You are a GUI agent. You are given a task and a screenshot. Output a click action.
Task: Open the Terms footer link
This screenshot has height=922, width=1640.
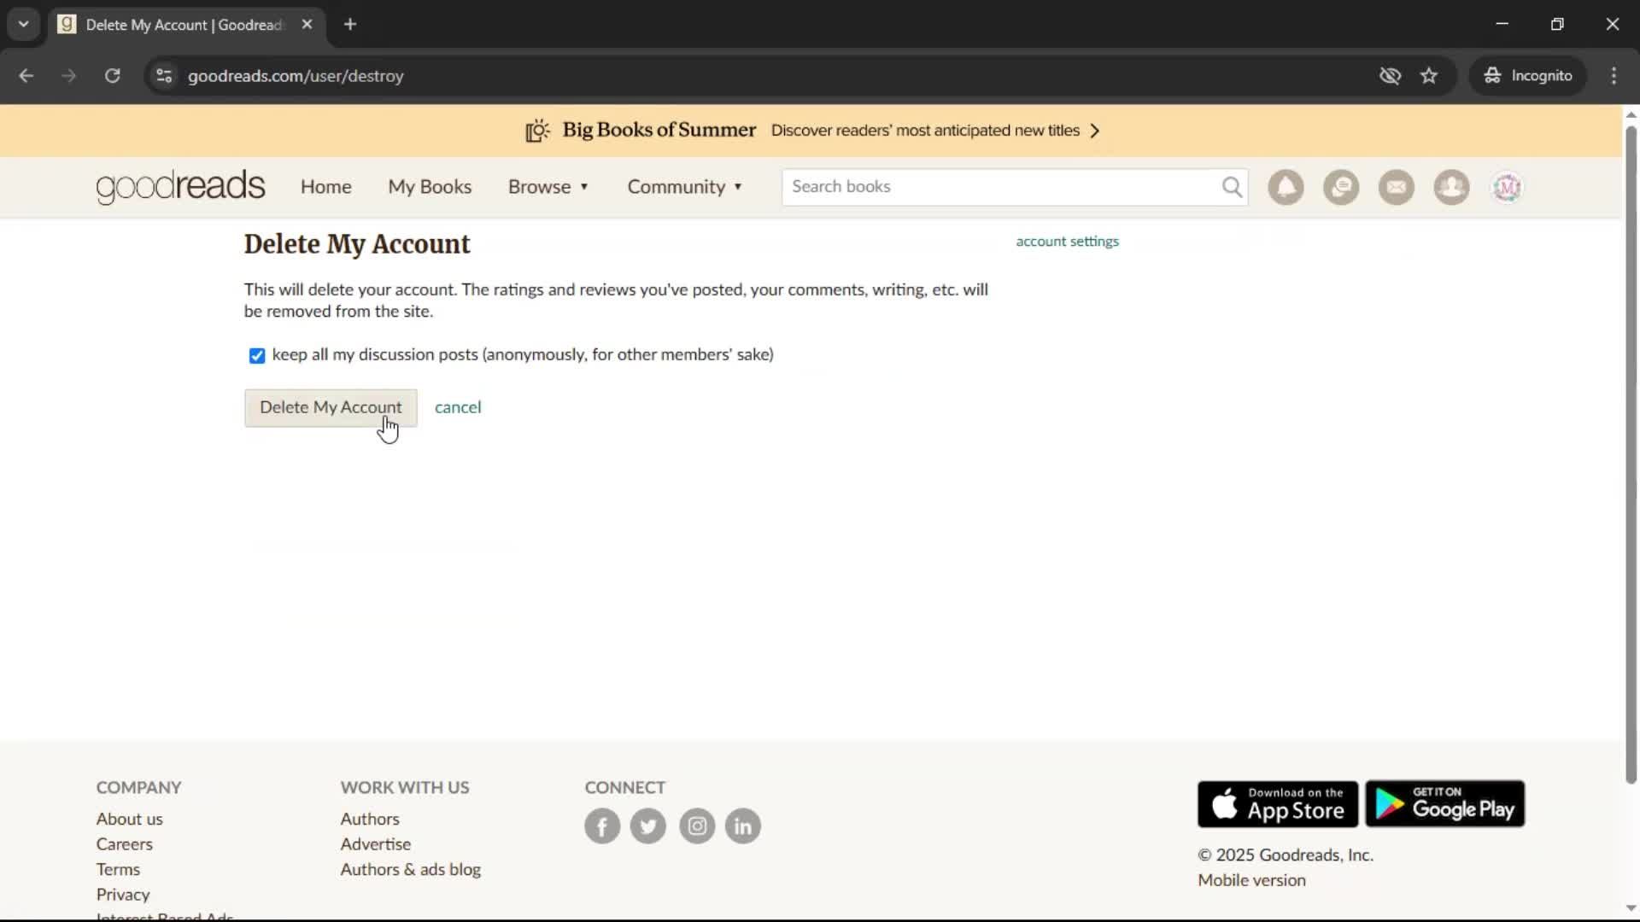[118, 869]
